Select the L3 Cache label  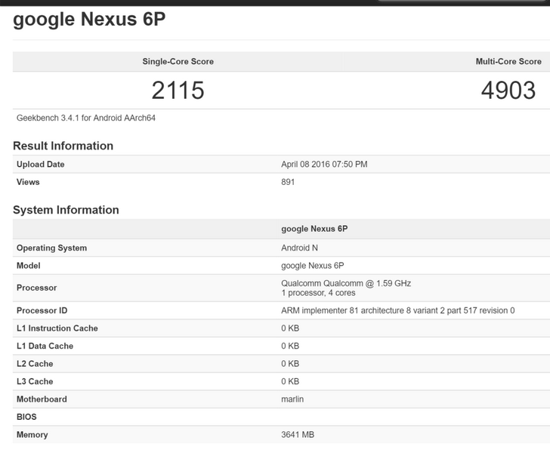(x=35, y=381)
